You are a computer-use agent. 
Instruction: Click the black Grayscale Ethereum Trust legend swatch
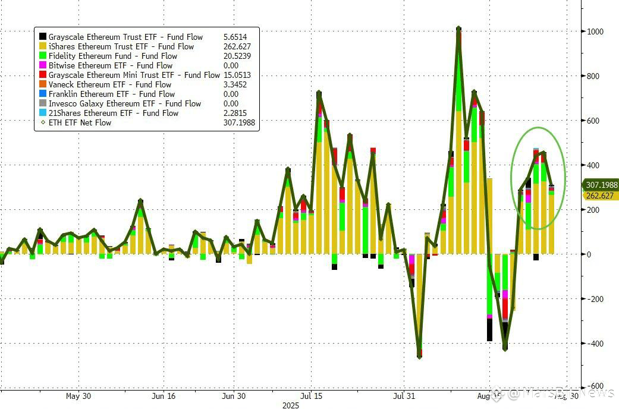43,37
